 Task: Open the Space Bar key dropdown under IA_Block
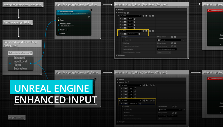coord(133,104)
